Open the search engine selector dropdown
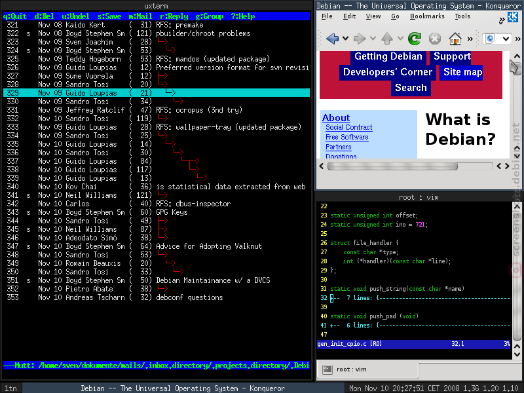 click(x=506, y=39)
